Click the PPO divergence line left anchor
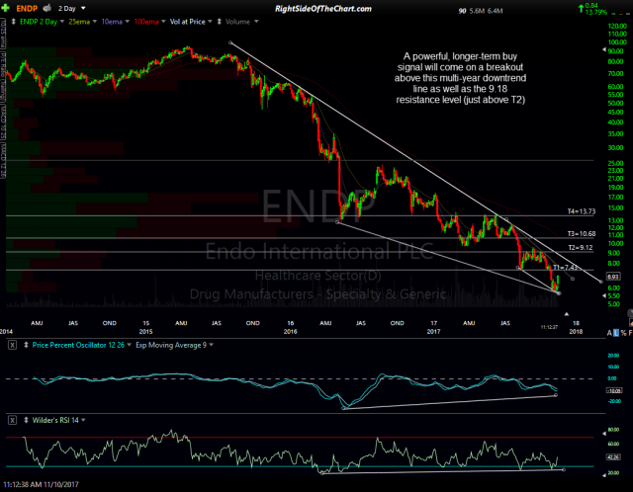Viewport: 633px width, 492px height. point(343,409)
